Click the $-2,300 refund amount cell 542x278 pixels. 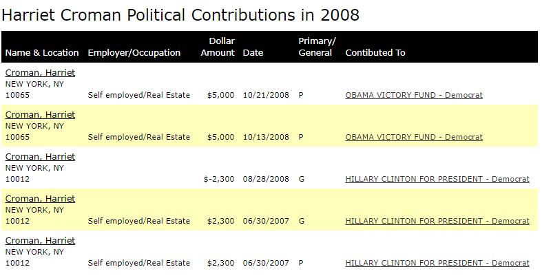click(x=219, y=179)
